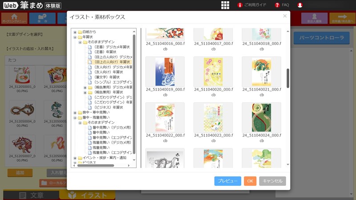Close the イラスト・素材ボックス dialog

click(285, 16)
